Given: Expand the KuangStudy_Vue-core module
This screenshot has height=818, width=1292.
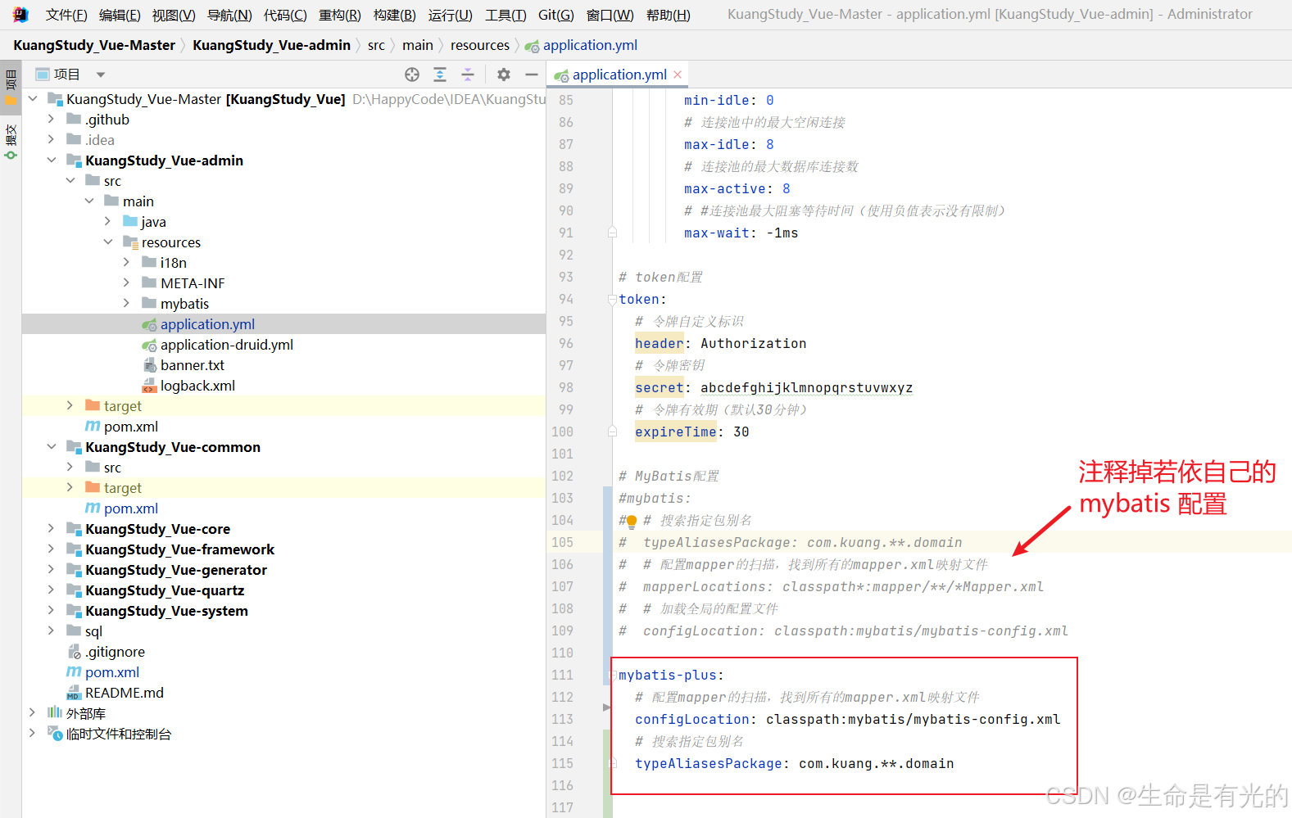Looking at the screenshot, I should tap(51, 529).
